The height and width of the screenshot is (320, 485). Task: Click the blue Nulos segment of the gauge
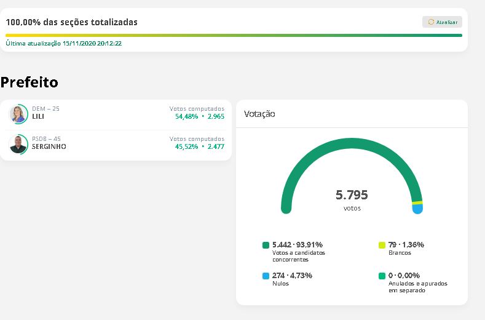(x=418, y=209)
